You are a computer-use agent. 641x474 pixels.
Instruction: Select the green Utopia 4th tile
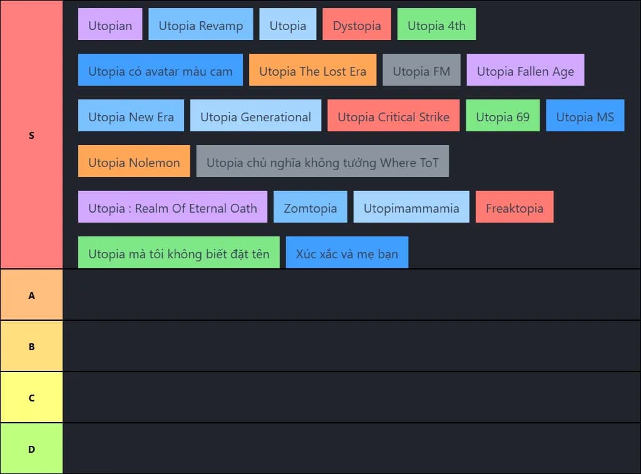click(x=436, y=24)
